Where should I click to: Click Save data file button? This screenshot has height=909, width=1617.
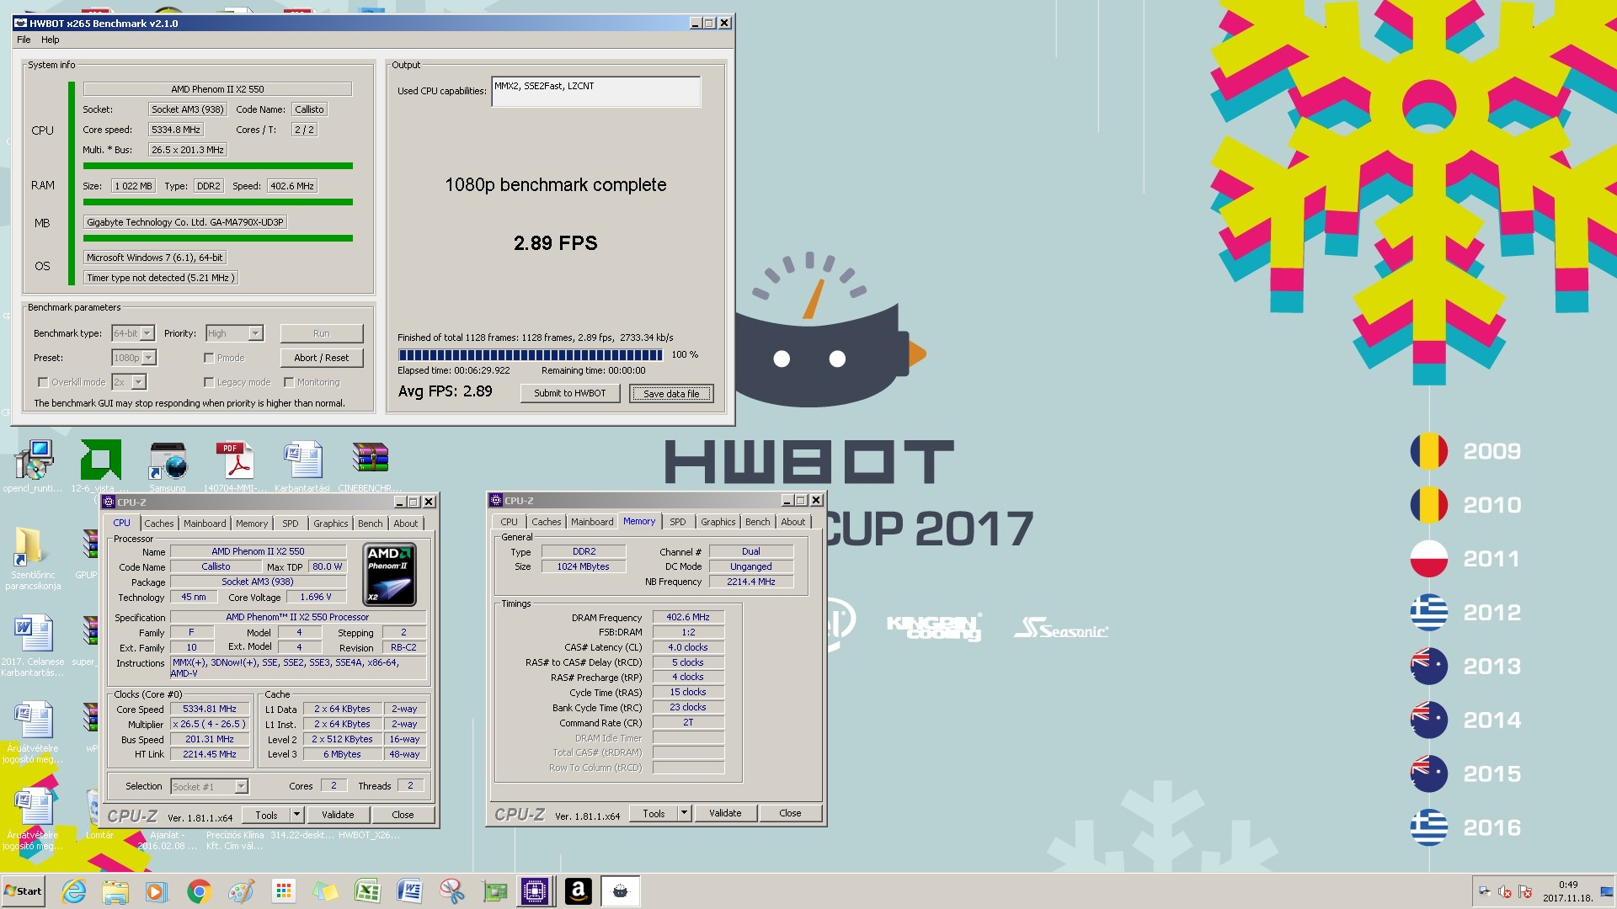[671, 394]
